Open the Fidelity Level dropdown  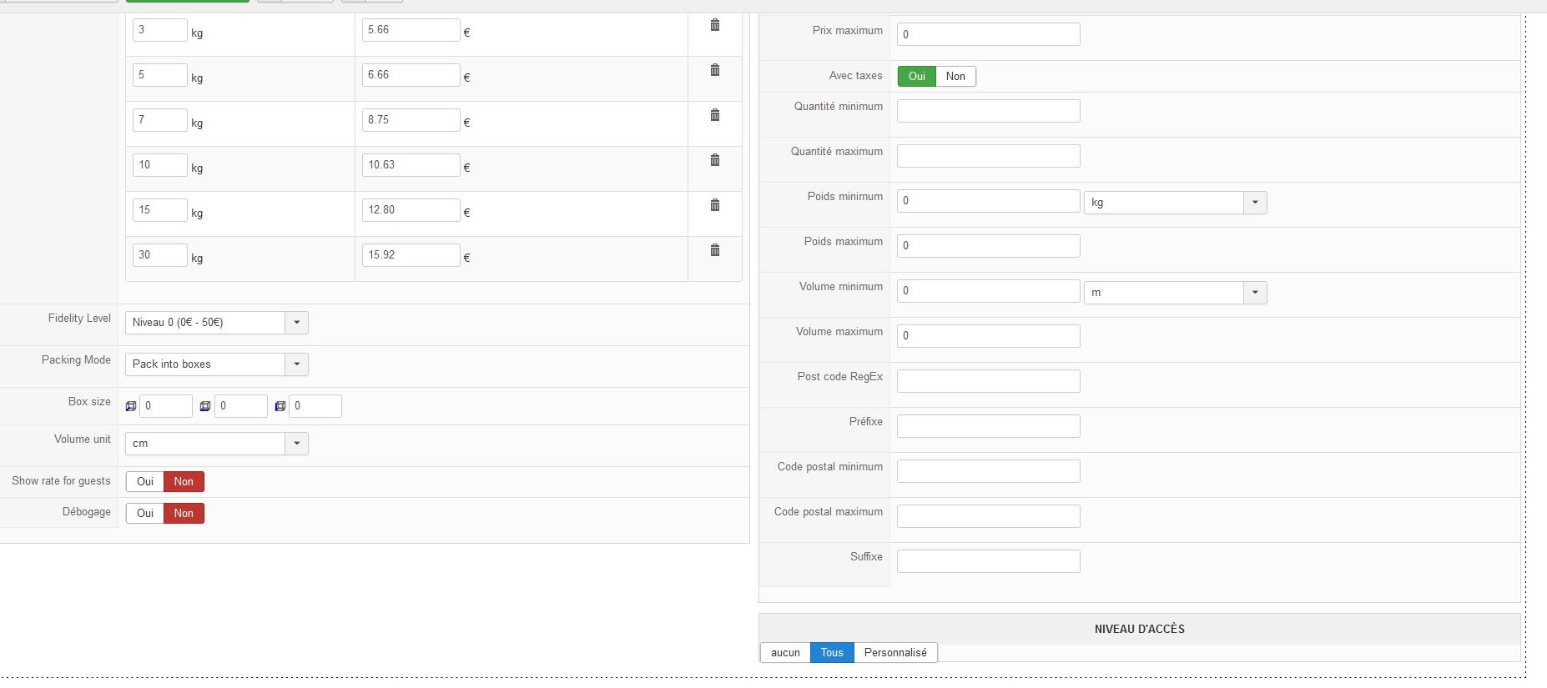pyautogui.click(x=216, y=323)
